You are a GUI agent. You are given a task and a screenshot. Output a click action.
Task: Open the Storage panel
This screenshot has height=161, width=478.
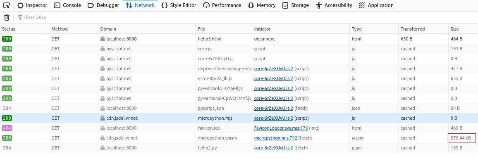click(295, 5)
